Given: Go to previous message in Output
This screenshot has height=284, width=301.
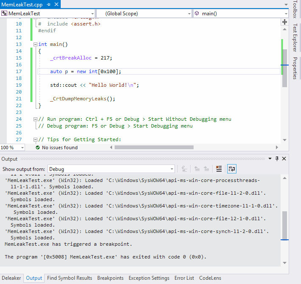Looking at the screenshot, I should click(197, 169).
